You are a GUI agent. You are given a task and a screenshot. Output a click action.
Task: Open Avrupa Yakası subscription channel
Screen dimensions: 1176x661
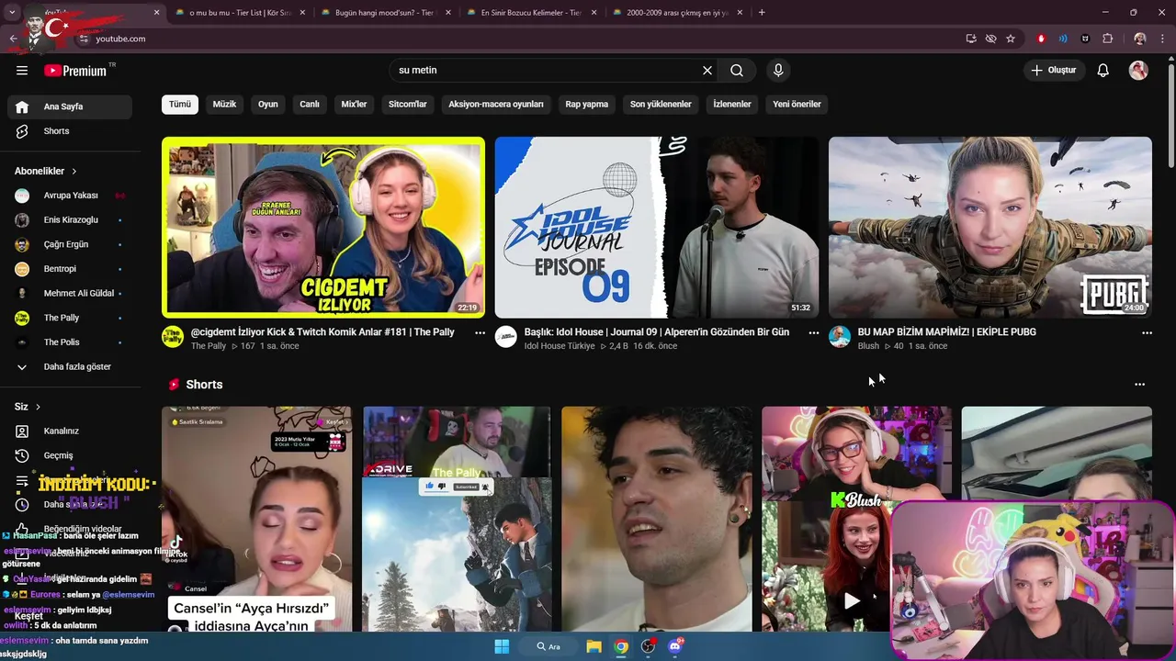point(70,196)
